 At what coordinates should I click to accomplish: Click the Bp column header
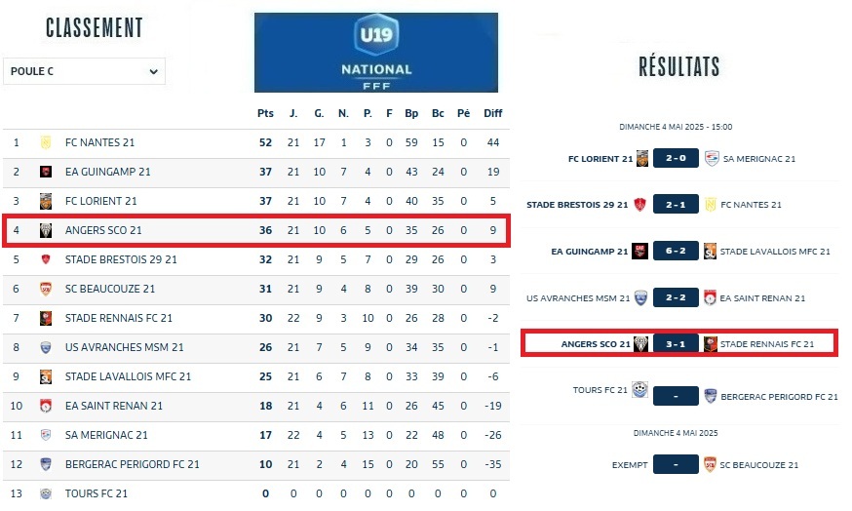(x=411, y=113)
